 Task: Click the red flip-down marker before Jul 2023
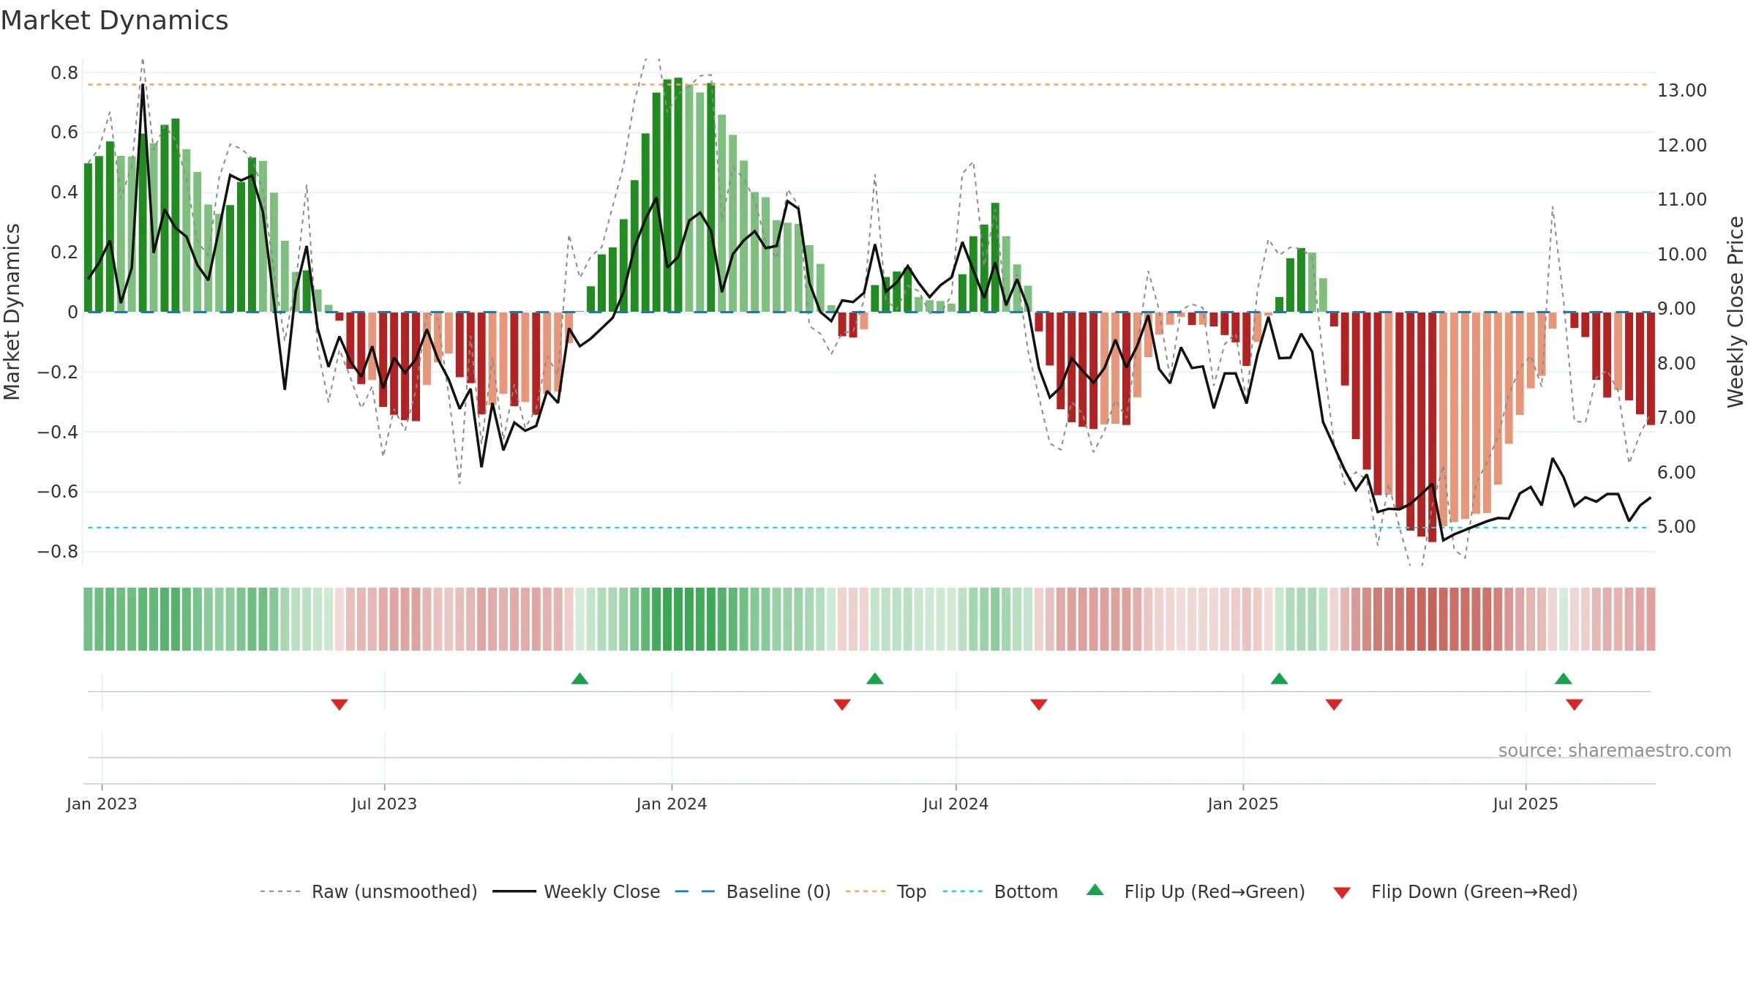(339, 704)
